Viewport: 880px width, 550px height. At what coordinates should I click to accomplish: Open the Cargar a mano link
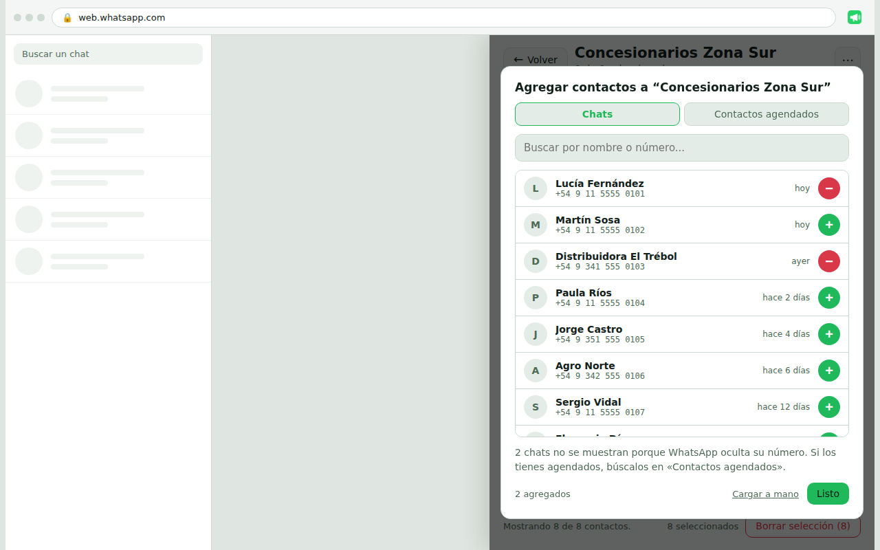765,494
